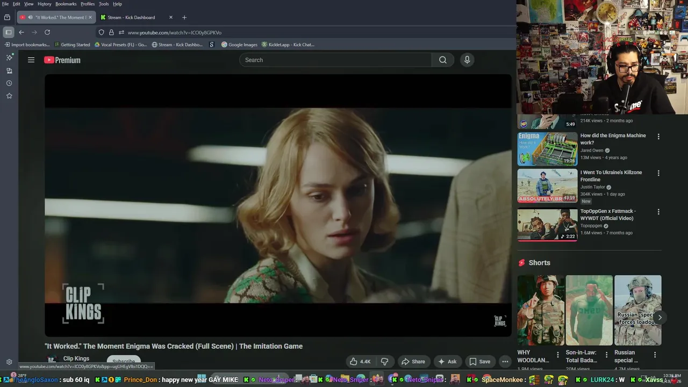Select the "It Worked." YouTube tab
Viewport: 688px width, 387px height.
[56, 17]
